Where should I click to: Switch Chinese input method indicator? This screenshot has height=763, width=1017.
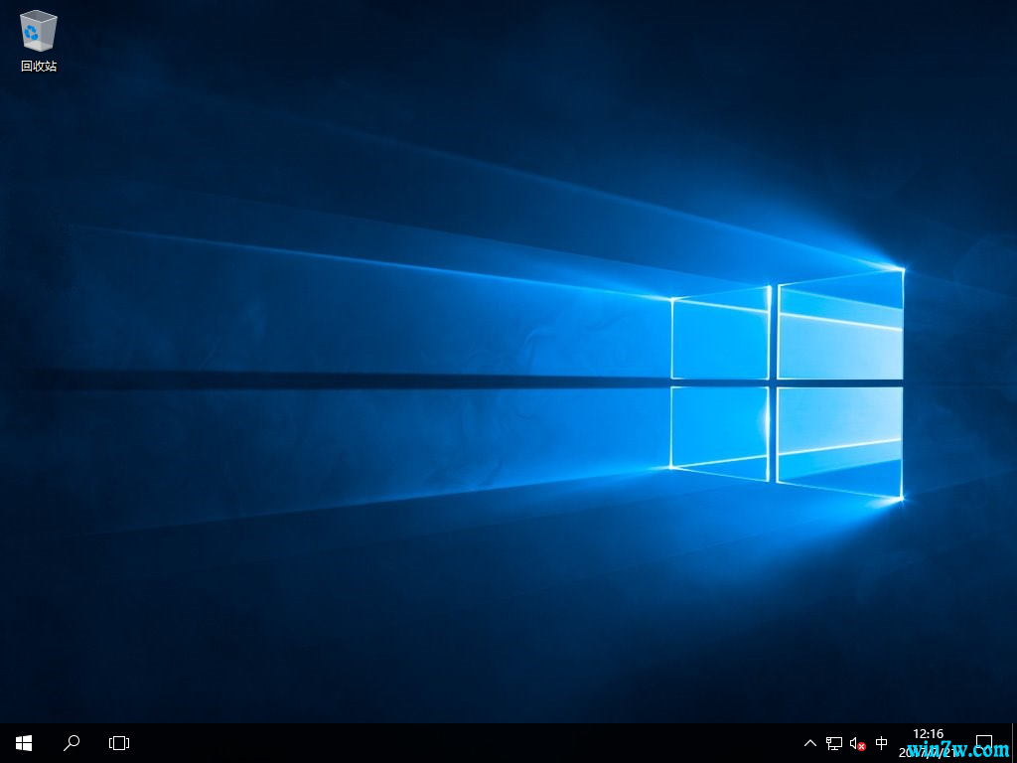click(x=882, y=743)
